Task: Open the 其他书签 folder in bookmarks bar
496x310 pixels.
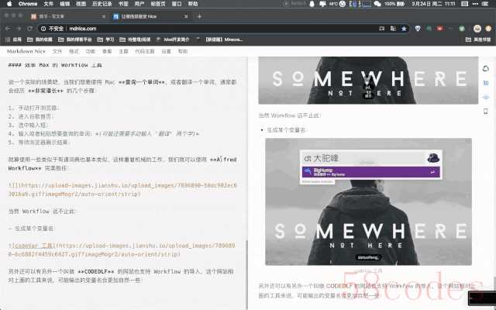Action: 480,39
